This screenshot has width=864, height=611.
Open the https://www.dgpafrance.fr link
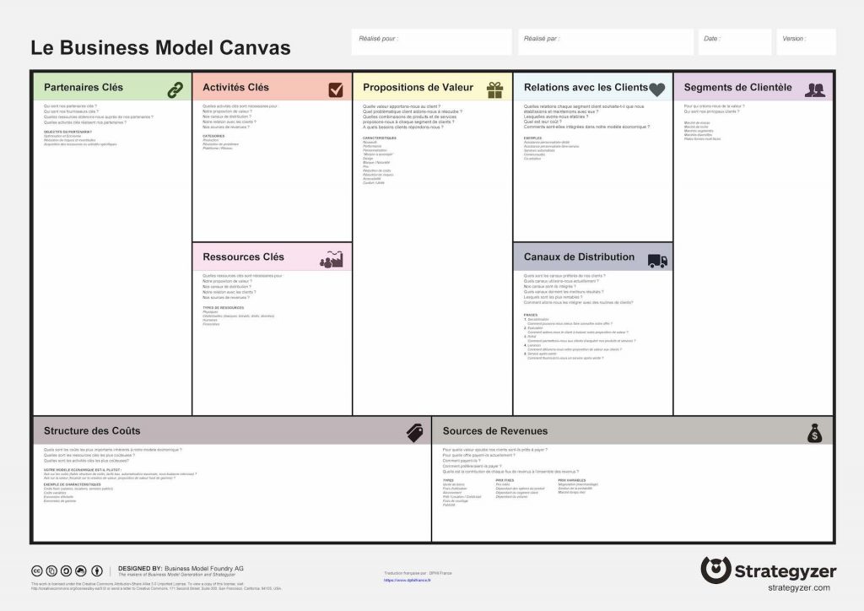408,581
